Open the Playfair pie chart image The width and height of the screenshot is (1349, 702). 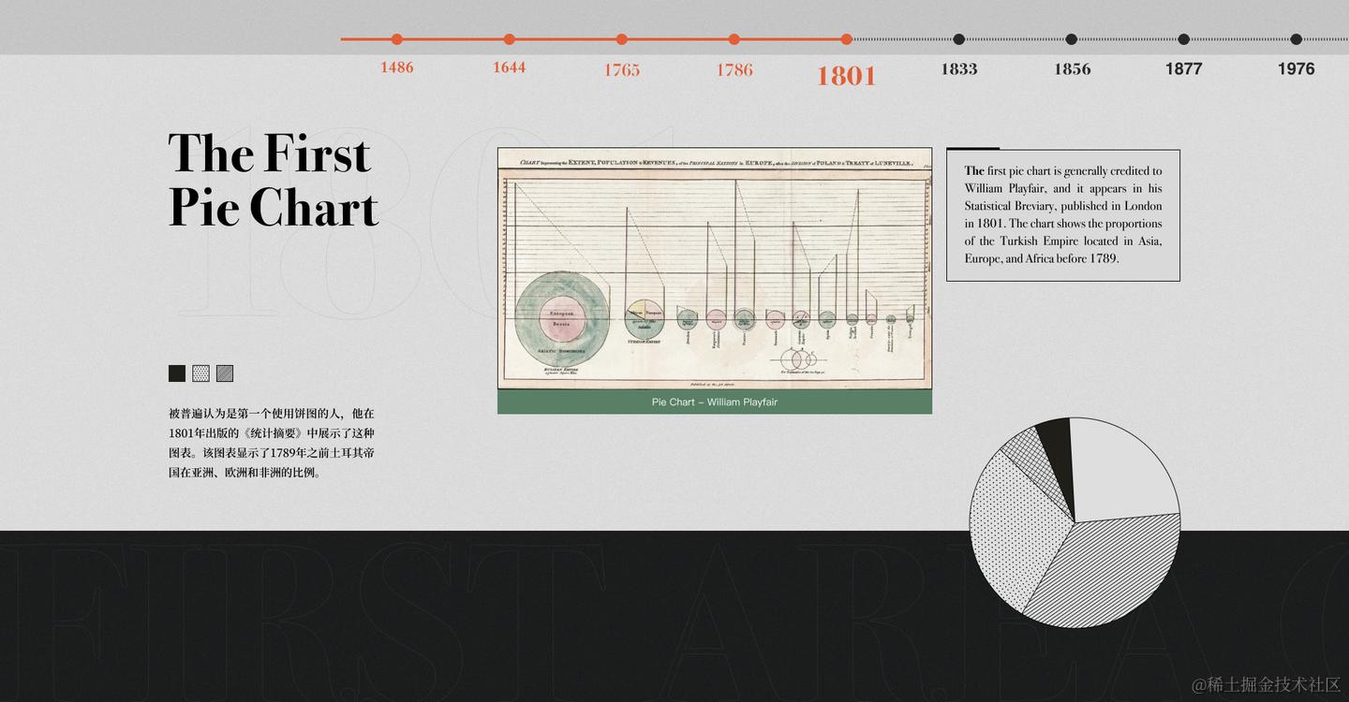click(715, 269)
